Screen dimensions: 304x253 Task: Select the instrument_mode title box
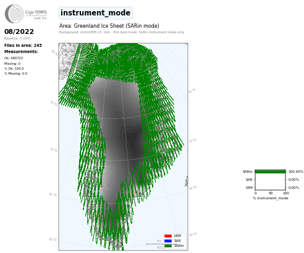pyautogui.click(x=96, y=13)
